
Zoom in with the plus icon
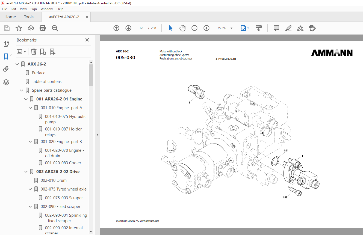(206, 28)
